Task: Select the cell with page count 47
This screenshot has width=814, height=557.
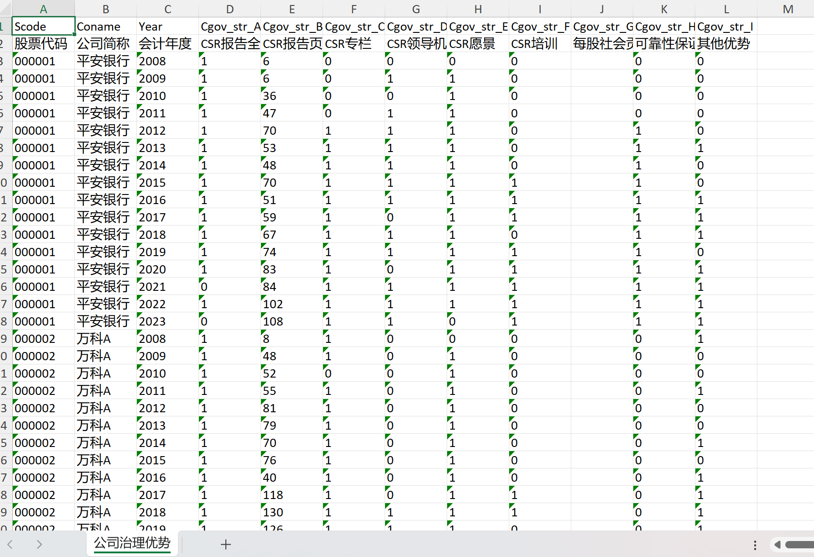Action: (x=292, y=113)
